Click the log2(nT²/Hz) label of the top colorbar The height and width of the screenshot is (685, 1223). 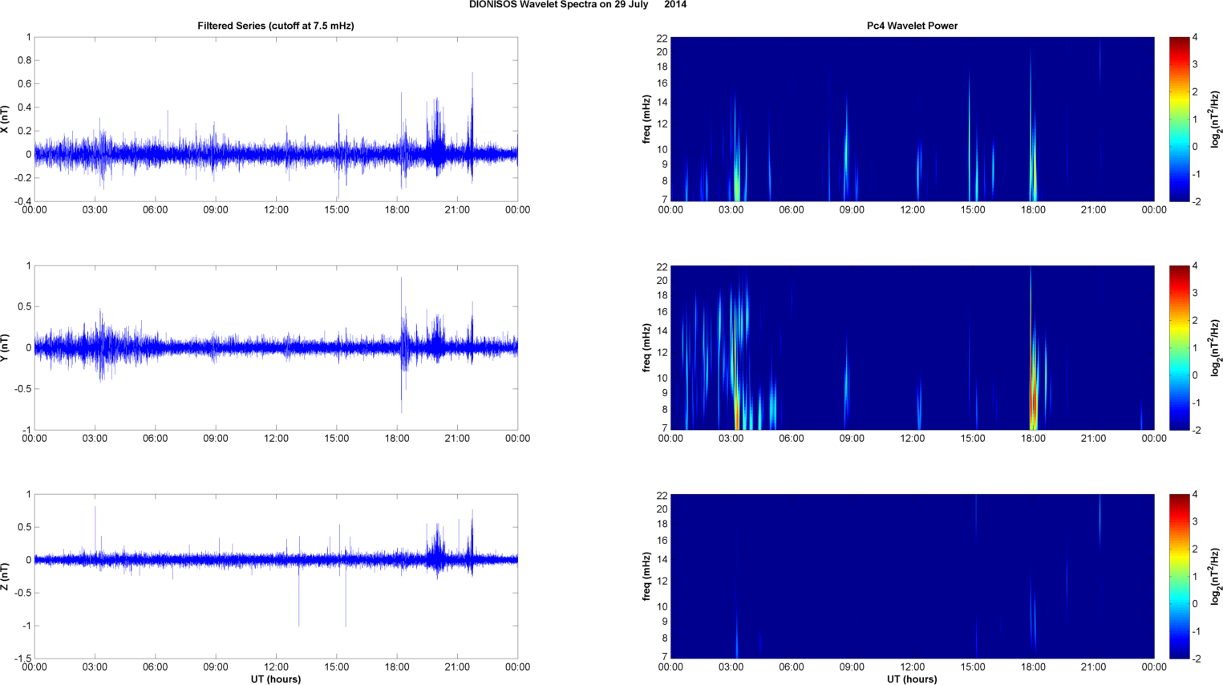coord(1216,119)
